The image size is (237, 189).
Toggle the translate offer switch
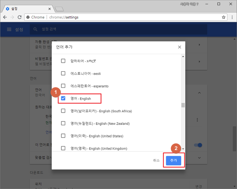click(198, 145)
